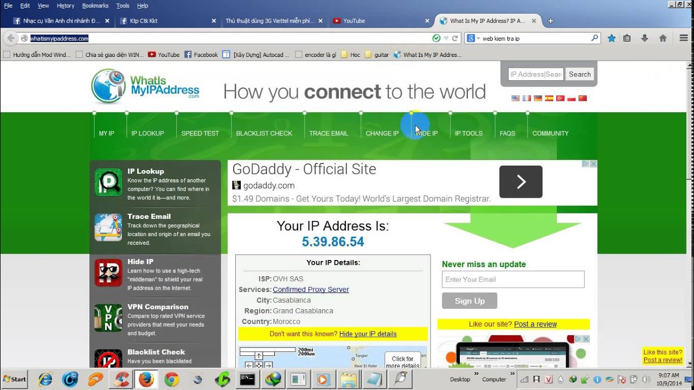Image resolution: width=694 pixels, height=390 pixels.
Task: Open the IP TOOLS navigation item
Action: (468, 133)
